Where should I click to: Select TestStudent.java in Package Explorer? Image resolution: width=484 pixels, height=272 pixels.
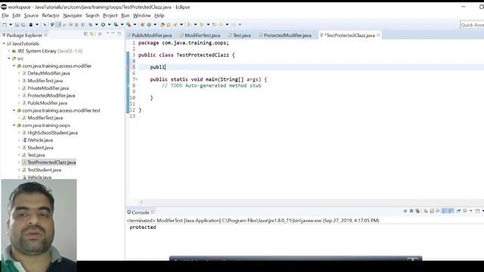[x=44, y=169]
